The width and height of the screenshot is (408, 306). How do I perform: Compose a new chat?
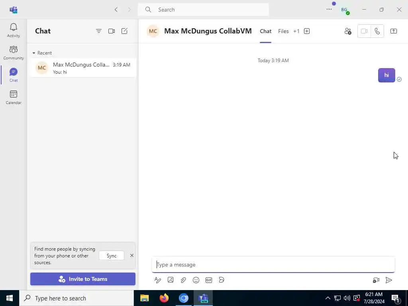124,31
